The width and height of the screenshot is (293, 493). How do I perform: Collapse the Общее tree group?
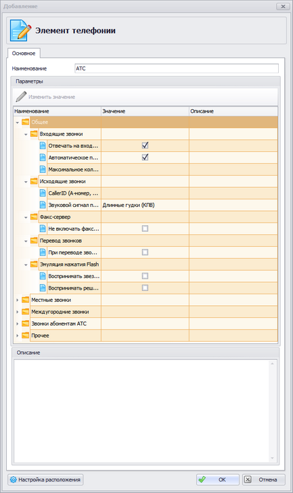click(17, 122)
